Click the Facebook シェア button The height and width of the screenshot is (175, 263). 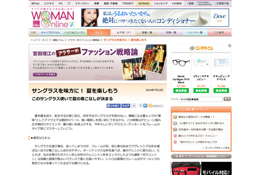click(x=126, y=106)
